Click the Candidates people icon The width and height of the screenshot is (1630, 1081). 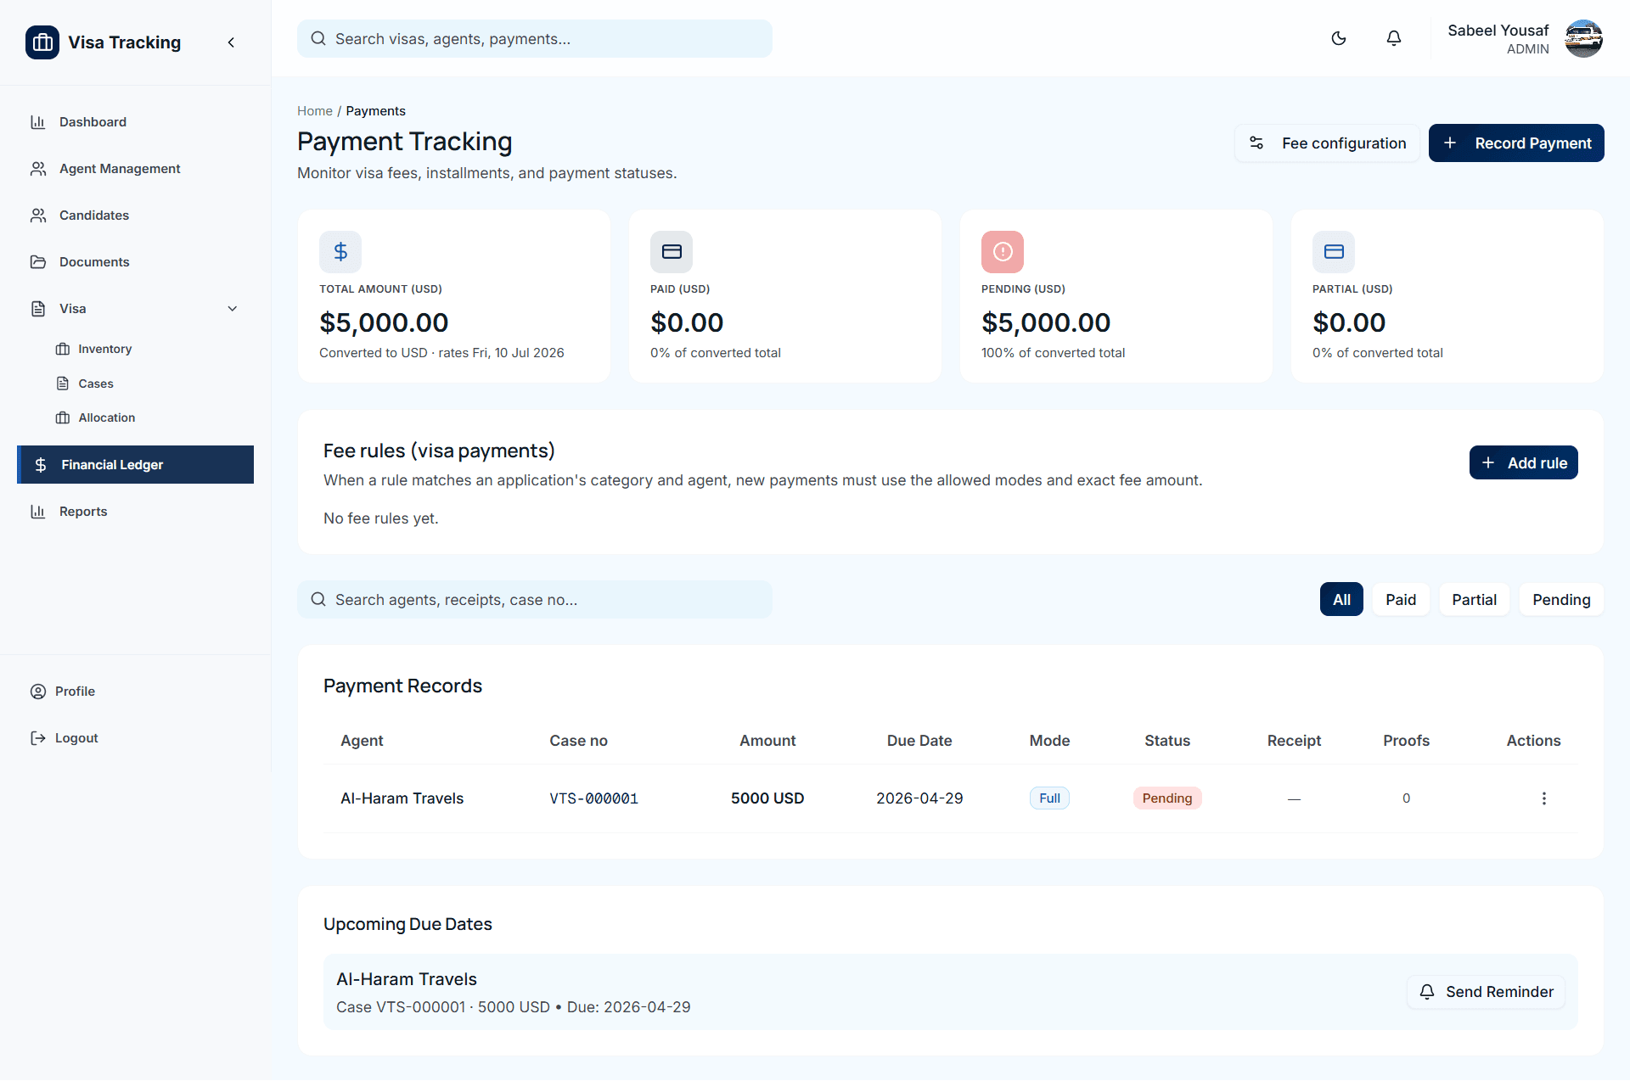coord(38,216)
